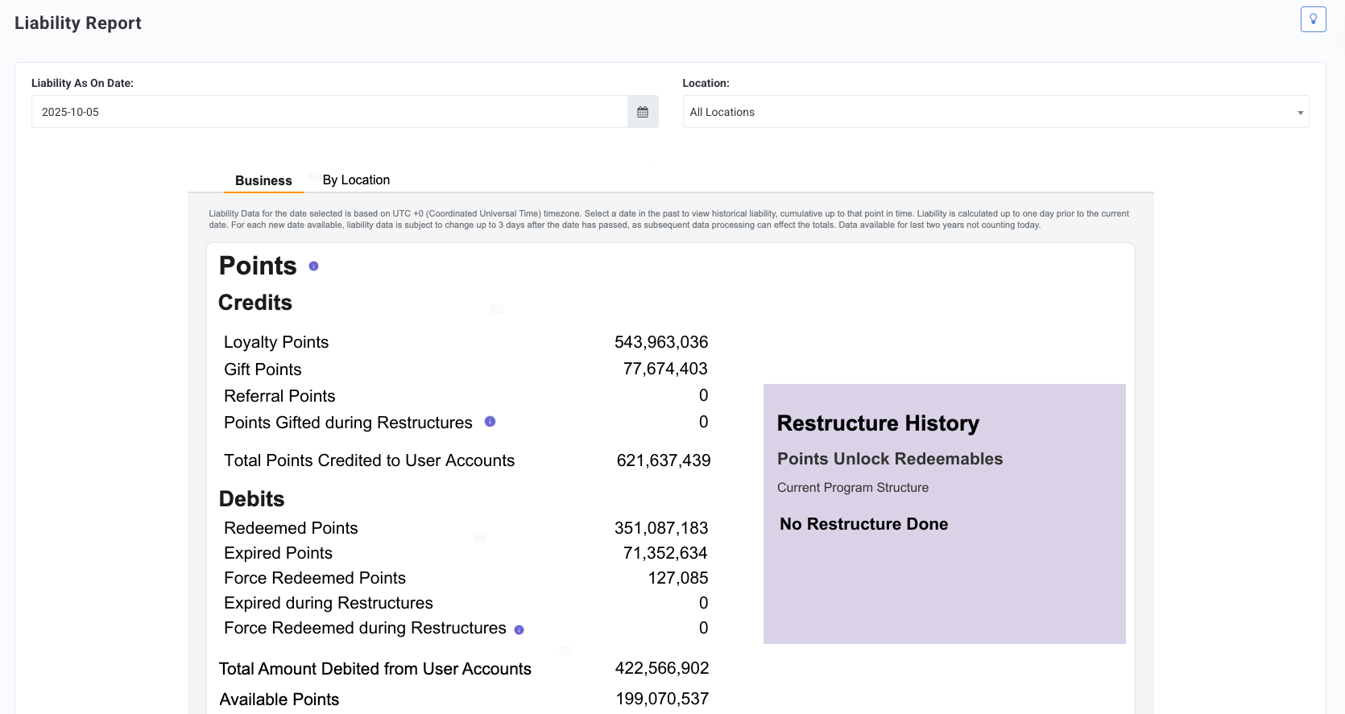Click the Liability As On Date field
This screenshot has width=1345, height=714.
[329, 112]
